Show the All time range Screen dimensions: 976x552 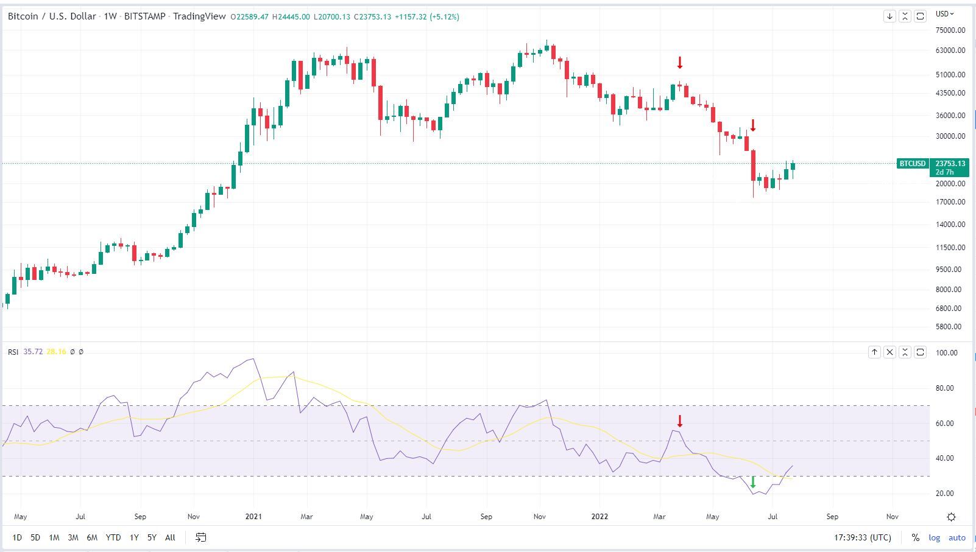(170, 537)
